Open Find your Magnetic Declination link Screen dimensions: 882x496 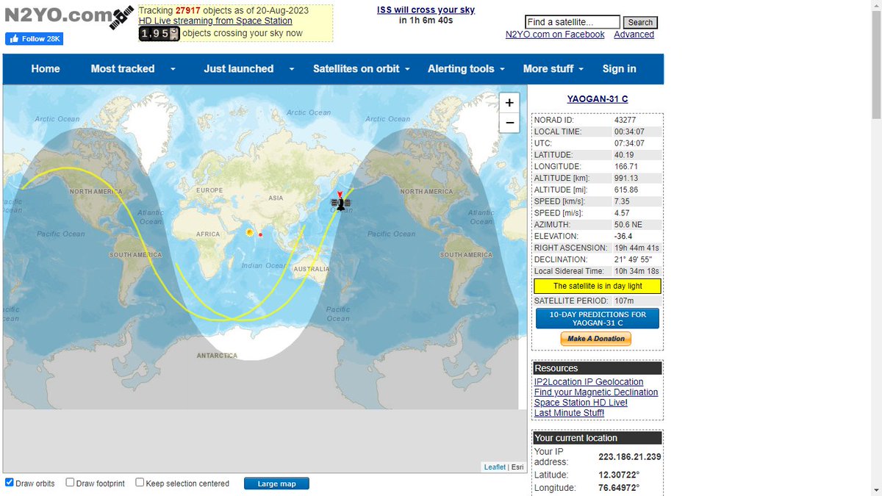(x=596, y=392)
